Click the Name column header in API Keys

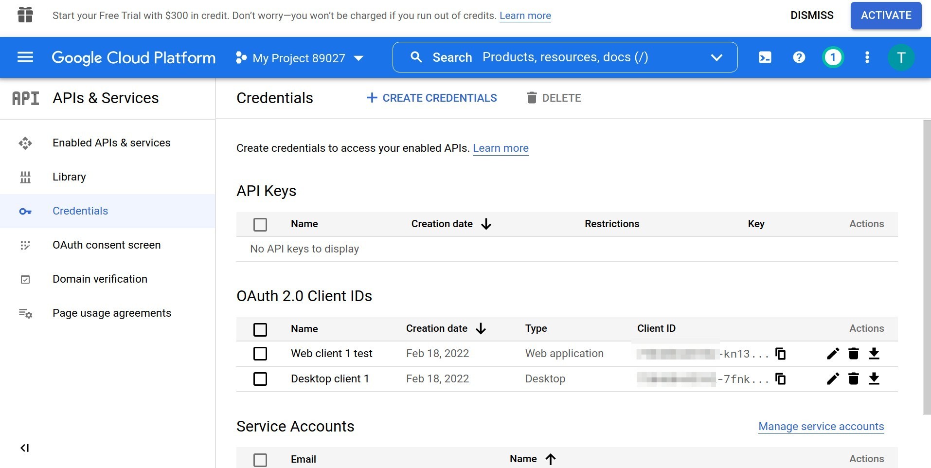point(304,224)
